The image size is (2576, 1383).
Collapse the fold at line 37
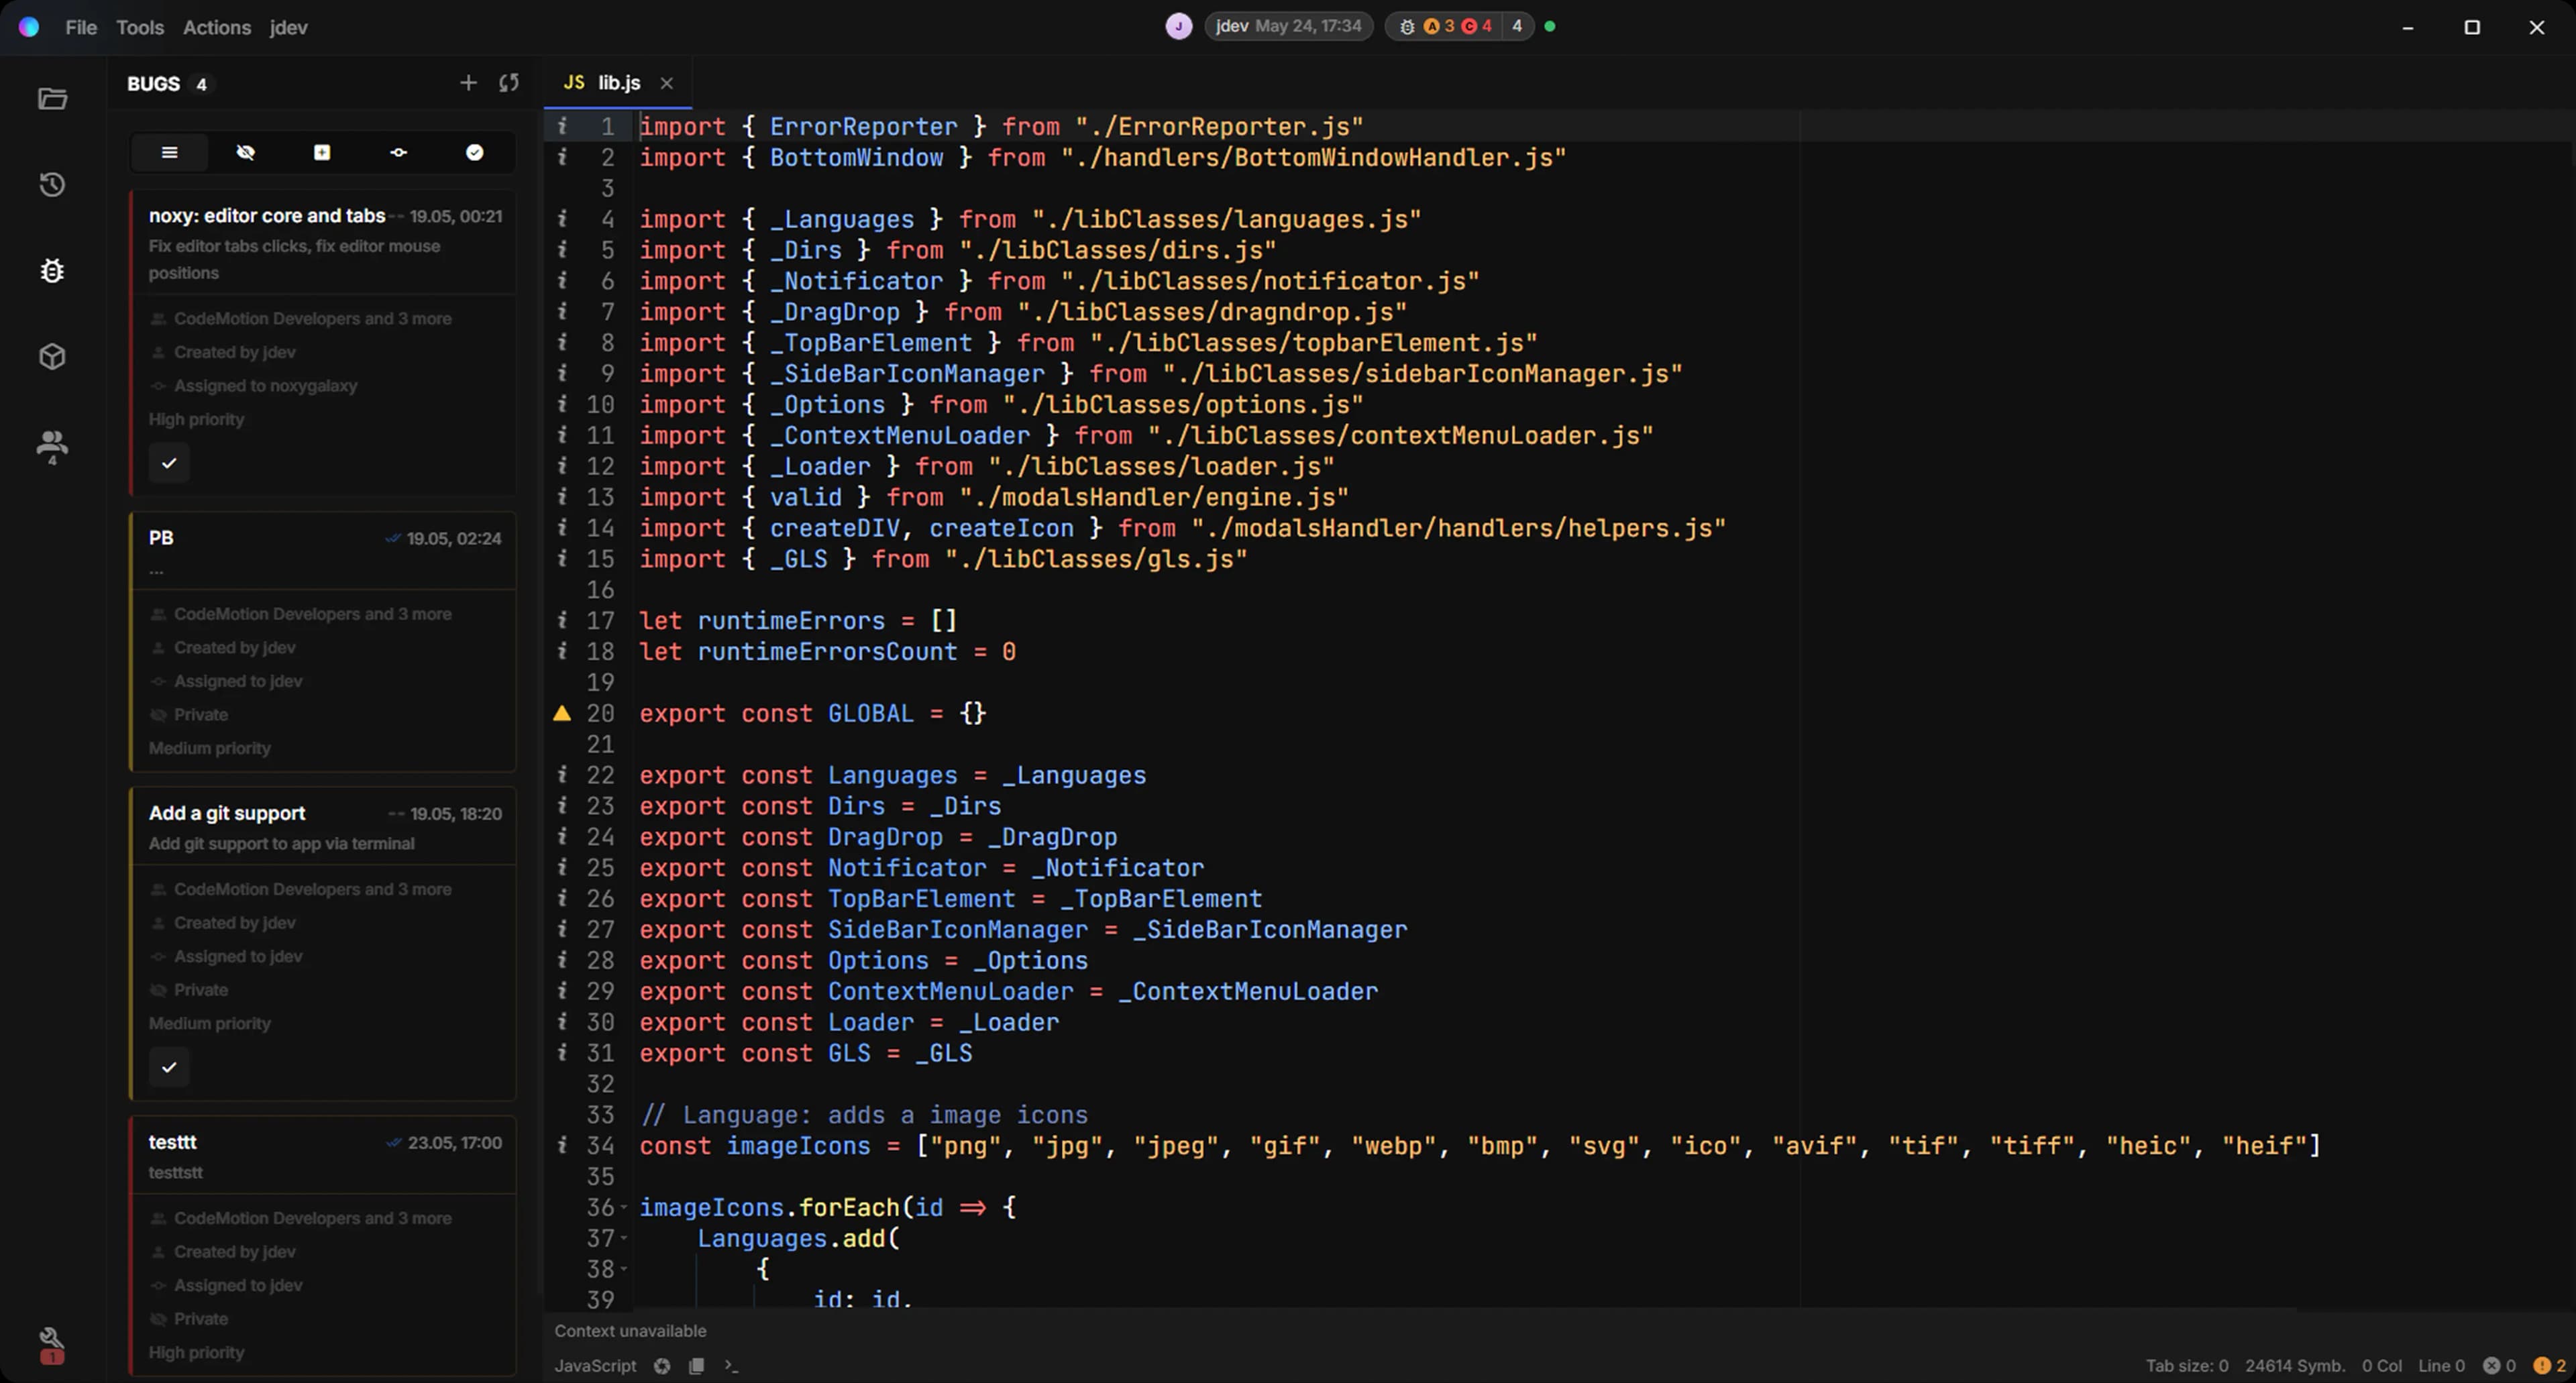[624, 1238]
